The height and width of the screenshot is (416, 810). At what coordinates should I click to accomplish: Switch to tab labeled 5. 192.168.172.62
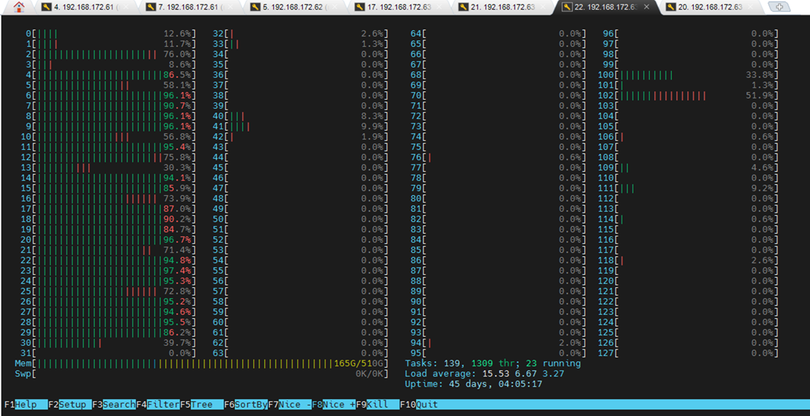(x=293, y=7)
